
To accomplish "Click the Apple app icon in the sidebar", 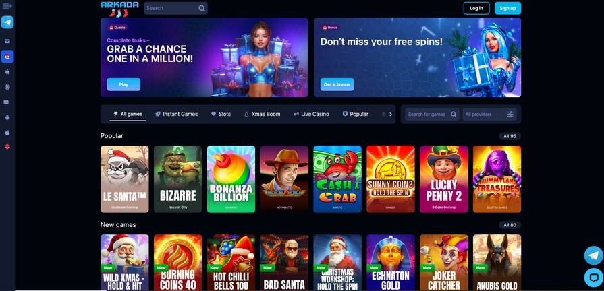I will (7, 133).
